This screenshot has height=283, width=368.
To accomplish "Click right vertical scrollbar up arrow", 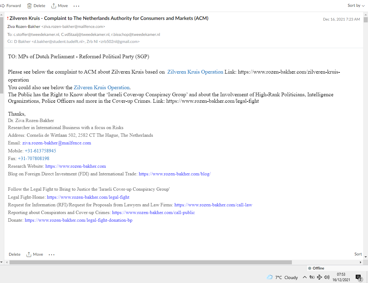I will coord(366,14).
